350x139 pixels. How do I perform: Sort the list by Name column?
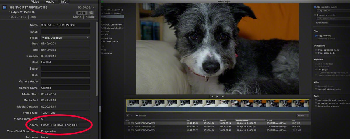tap(155, 120)
